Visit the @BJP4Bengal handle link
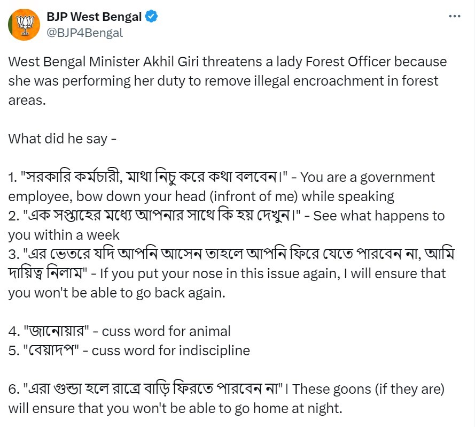Screen dimensions: 475x427 [84, 33]
